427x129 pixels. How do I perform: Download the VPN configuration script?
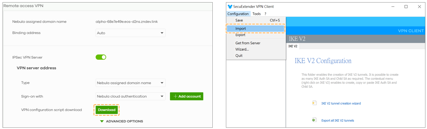pos(107,110)
